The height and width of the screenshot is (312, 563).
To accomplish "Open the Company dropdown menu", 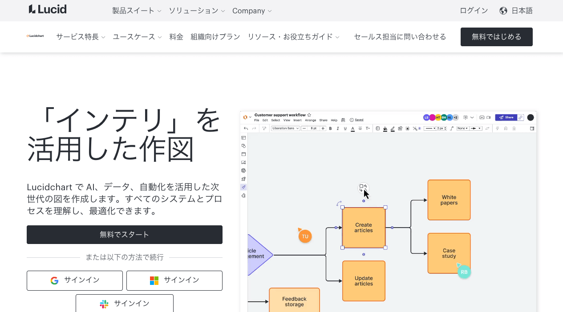I will (252, 11).
